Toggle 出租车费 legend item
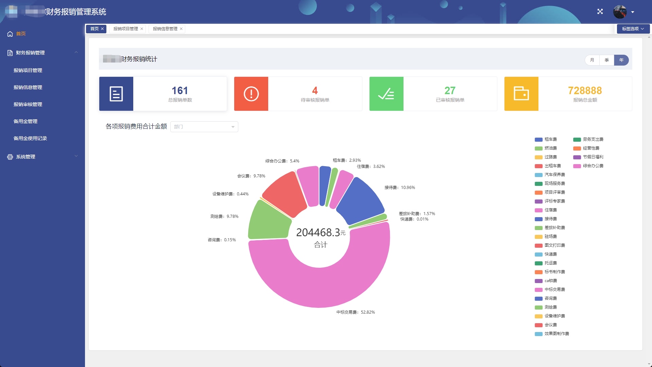652x367 pixels. point(548,166)
